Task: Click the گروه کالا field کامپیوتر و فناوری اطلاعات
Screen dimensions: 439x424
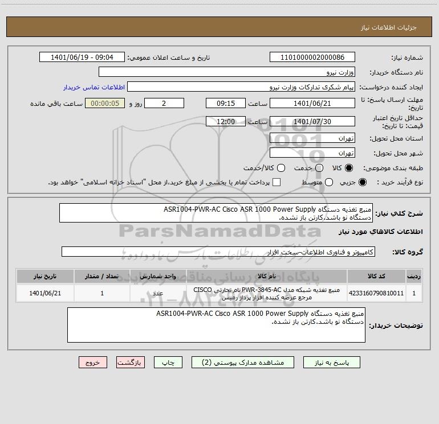Action: pyautogui.click(x=218, y=252)
